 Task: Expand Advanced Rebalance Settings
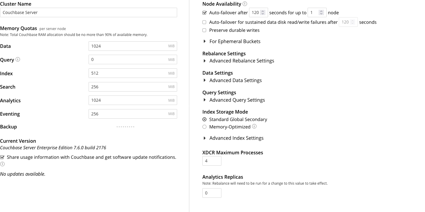238,61
